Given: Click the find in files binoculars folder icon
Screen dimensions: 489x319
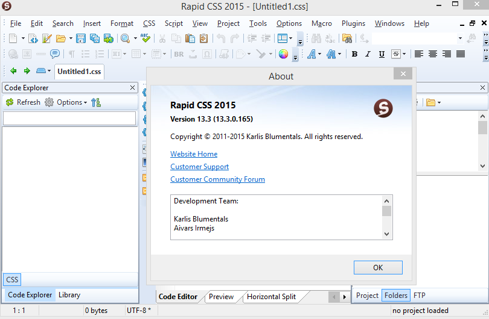Looking at the screenshot, I should (x=347, y=39).
